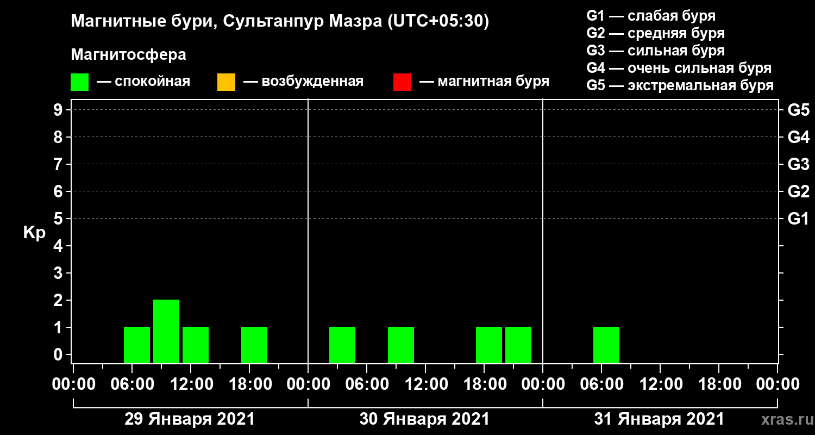Viewport: 815px width, 435px height.
Task: Click the orange 'возбужденная' legend swatch
Action: click(x=226, y=82)
